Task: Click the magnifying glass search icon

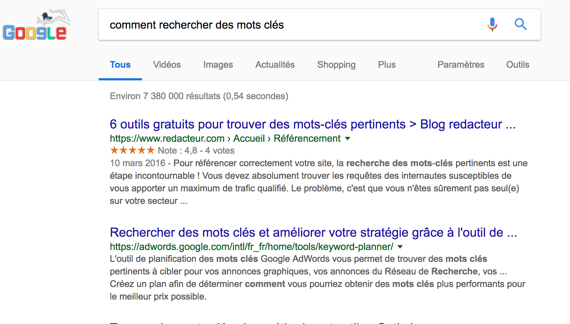Action: (x=520, y=24)
